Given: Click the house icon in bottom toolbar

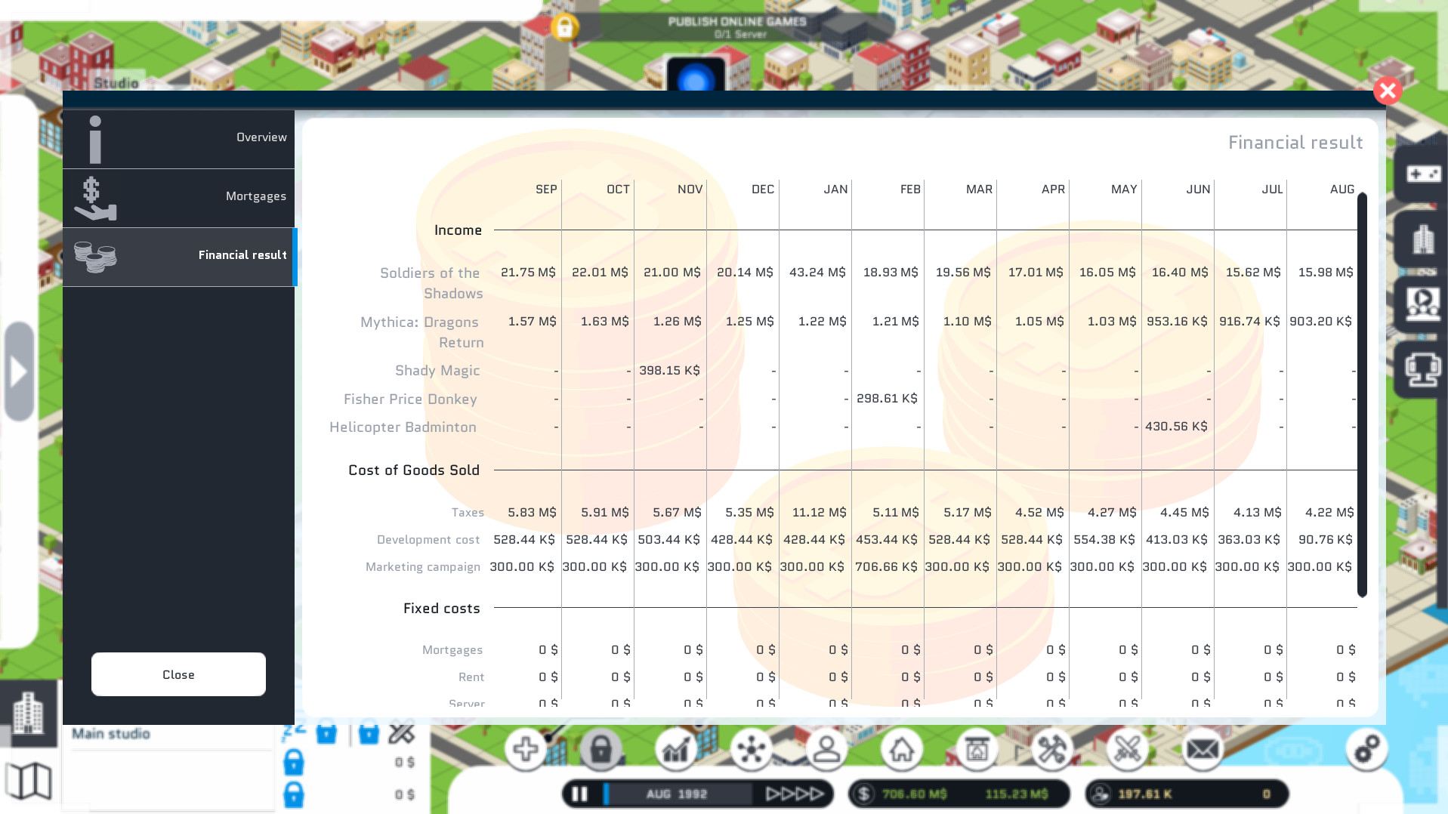Looking at the screenshot, I should coord(901,750).
